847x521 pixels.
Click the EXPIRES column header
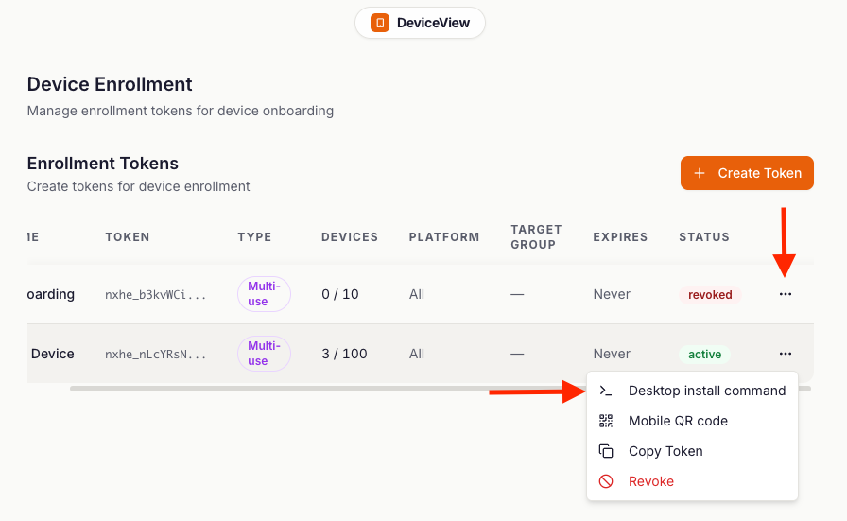click(x=620, y=237)
